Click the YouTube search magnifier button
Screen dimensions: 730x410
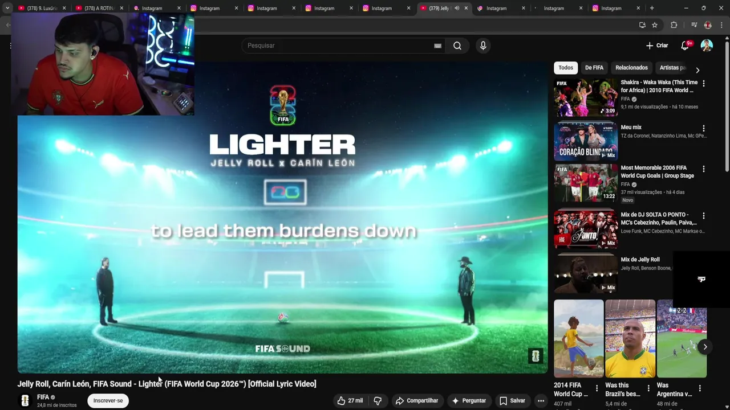coord(457,46)
